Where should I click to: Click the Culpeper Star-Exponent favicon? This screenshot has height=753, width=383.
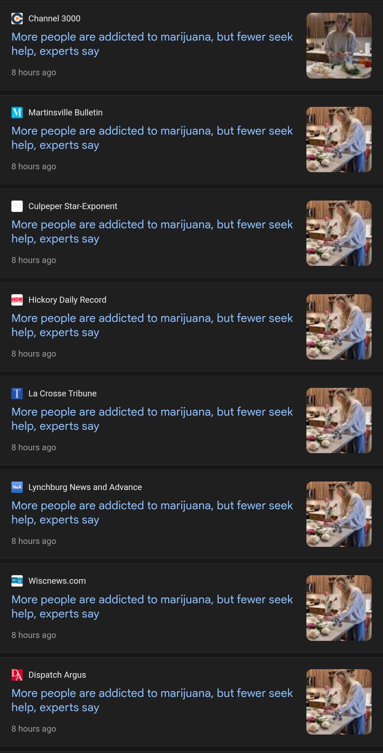click(x=17, y=206)
